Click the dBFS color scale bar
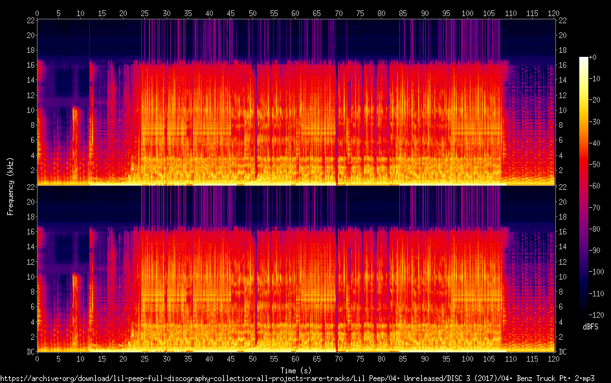The width and height of the screenshot is (611, 383). 583,185
